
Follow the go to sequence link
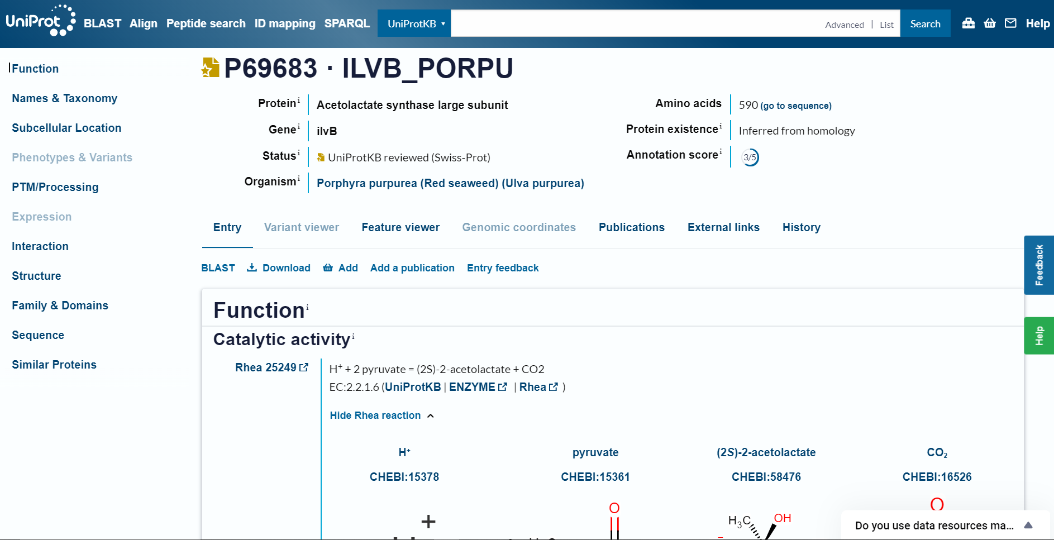click(796, 106)
